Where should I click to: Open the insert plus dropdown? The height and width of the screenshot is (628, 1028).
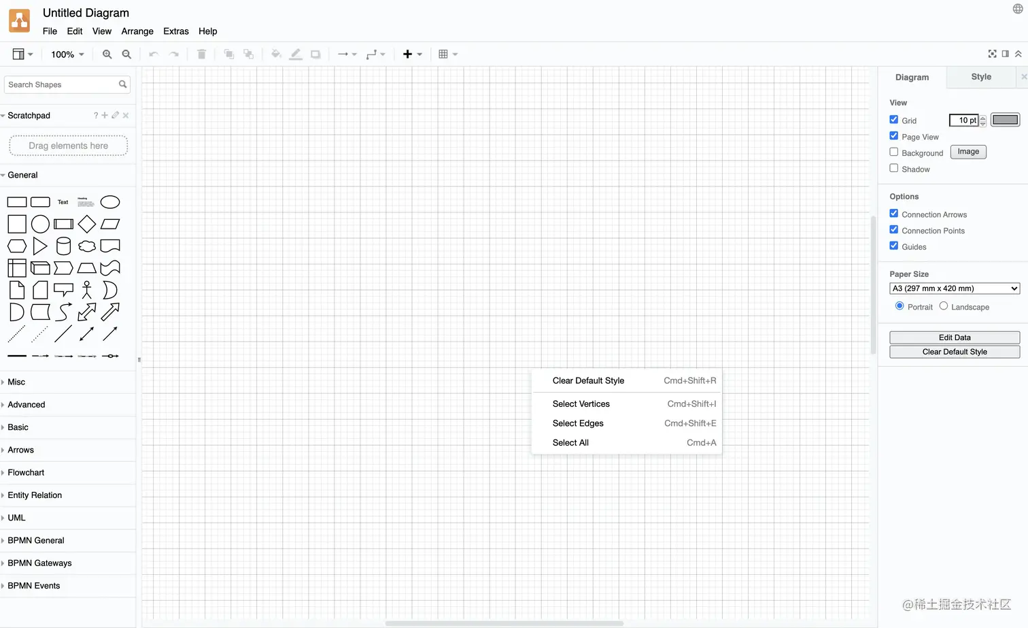tap(413, 54)
